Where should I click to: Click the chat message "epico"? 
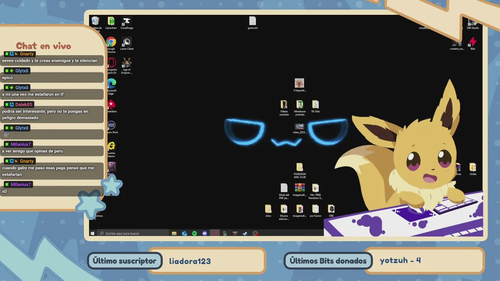[7, 78]
